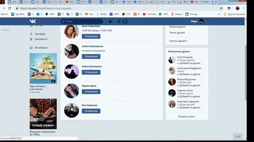Image resolution: width=254 pixels, height=142 pixels.
Task: Reload the page with refresh icon
Action: click(x=10, y=8)
